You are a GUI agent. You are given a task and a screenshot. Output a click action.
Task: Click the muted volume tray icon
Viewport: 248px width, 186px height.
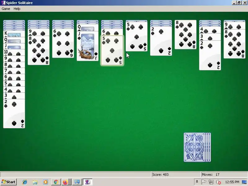(219, 182)
